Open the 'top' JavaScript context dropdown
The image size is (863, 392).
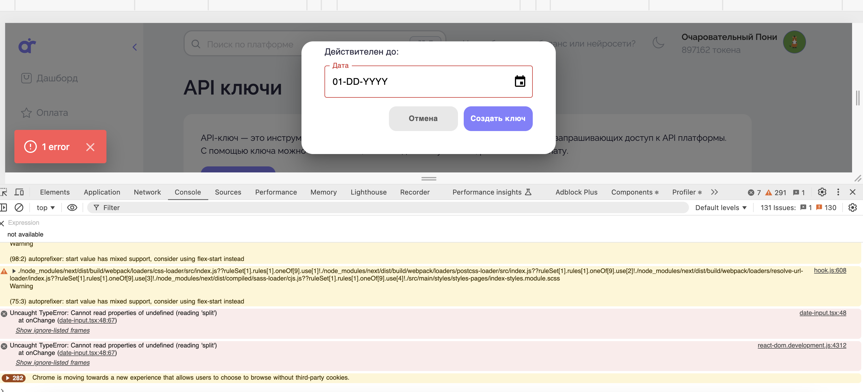click(45, 208)
